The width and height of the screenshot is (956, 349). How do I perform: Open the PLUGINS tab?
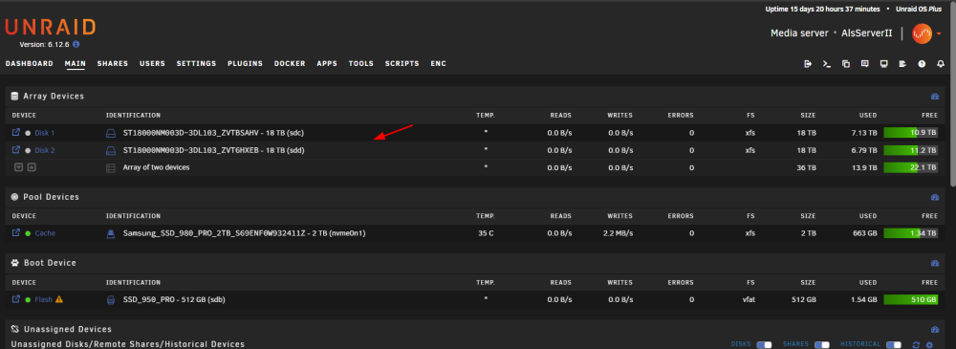245,63
